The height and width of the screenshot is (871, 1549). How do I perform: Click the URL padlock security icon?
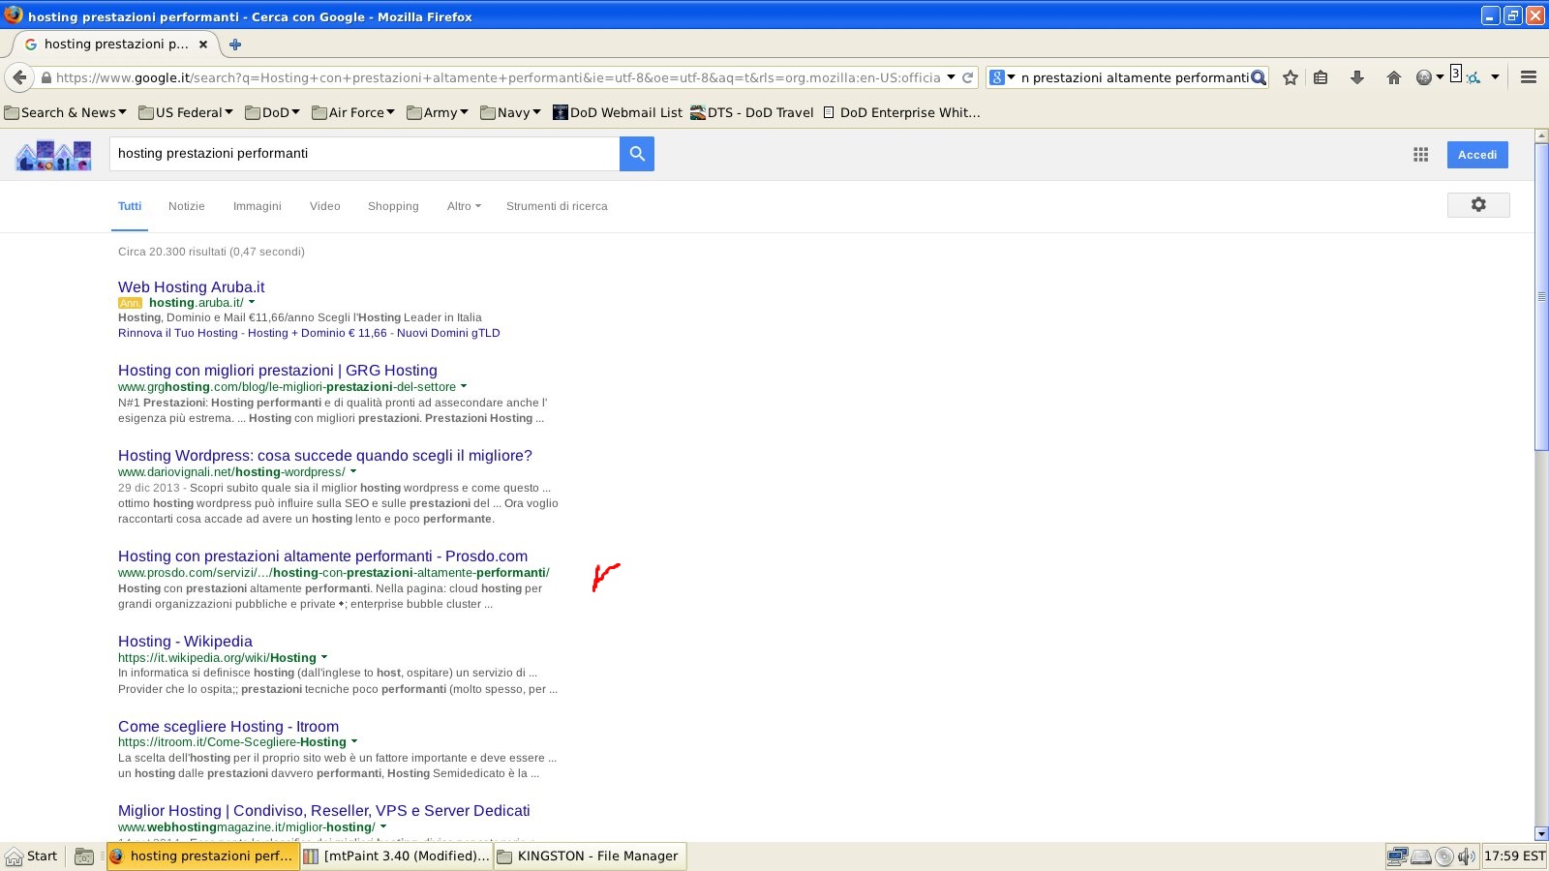point(46,77)
